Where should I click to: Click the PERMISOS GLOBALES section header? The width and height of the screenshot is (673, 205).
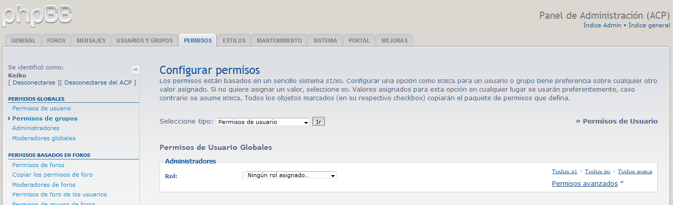pos(36,99)
